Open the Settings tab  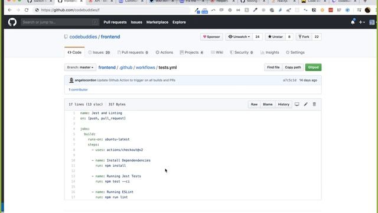pos(295,53)
